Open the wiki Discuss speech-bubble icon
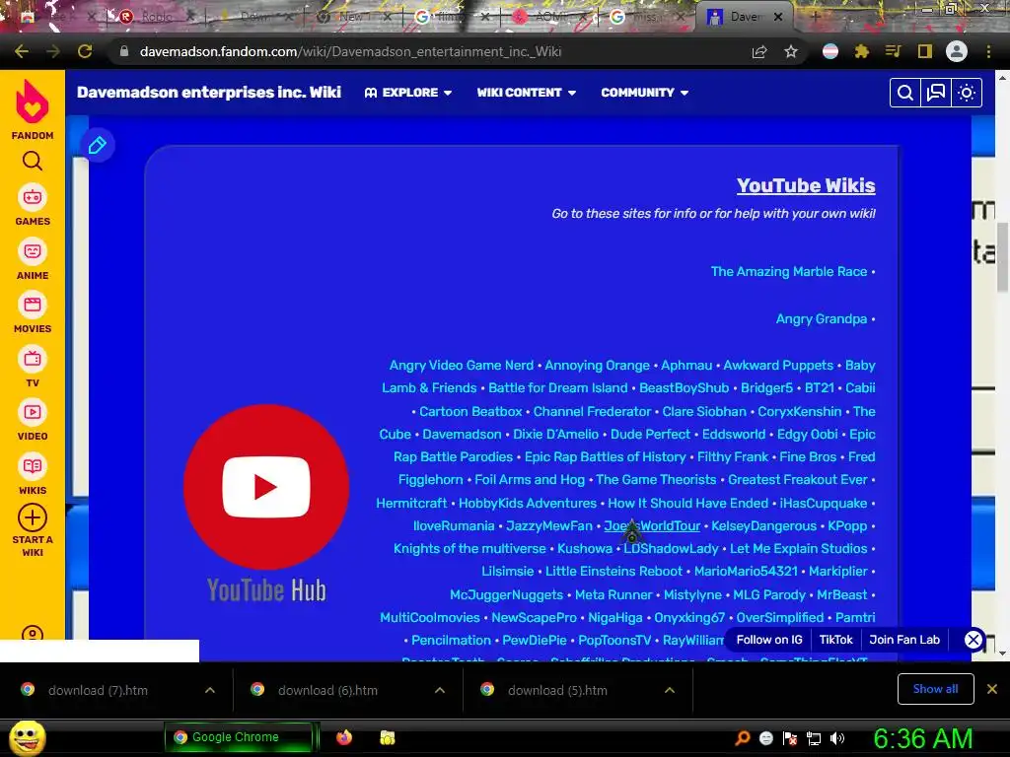This screenshot has height=757, width=1010. [x=935, y=93]
